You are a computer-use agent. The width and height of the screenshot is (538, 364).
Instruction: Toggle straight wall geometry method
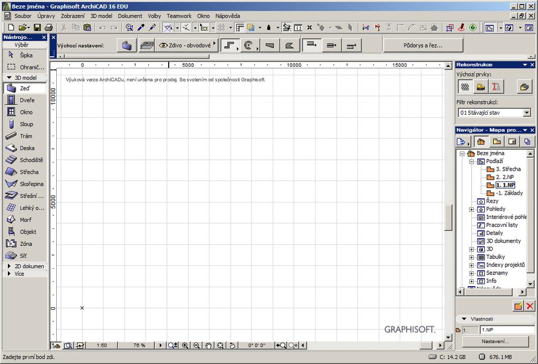[229, 45]
